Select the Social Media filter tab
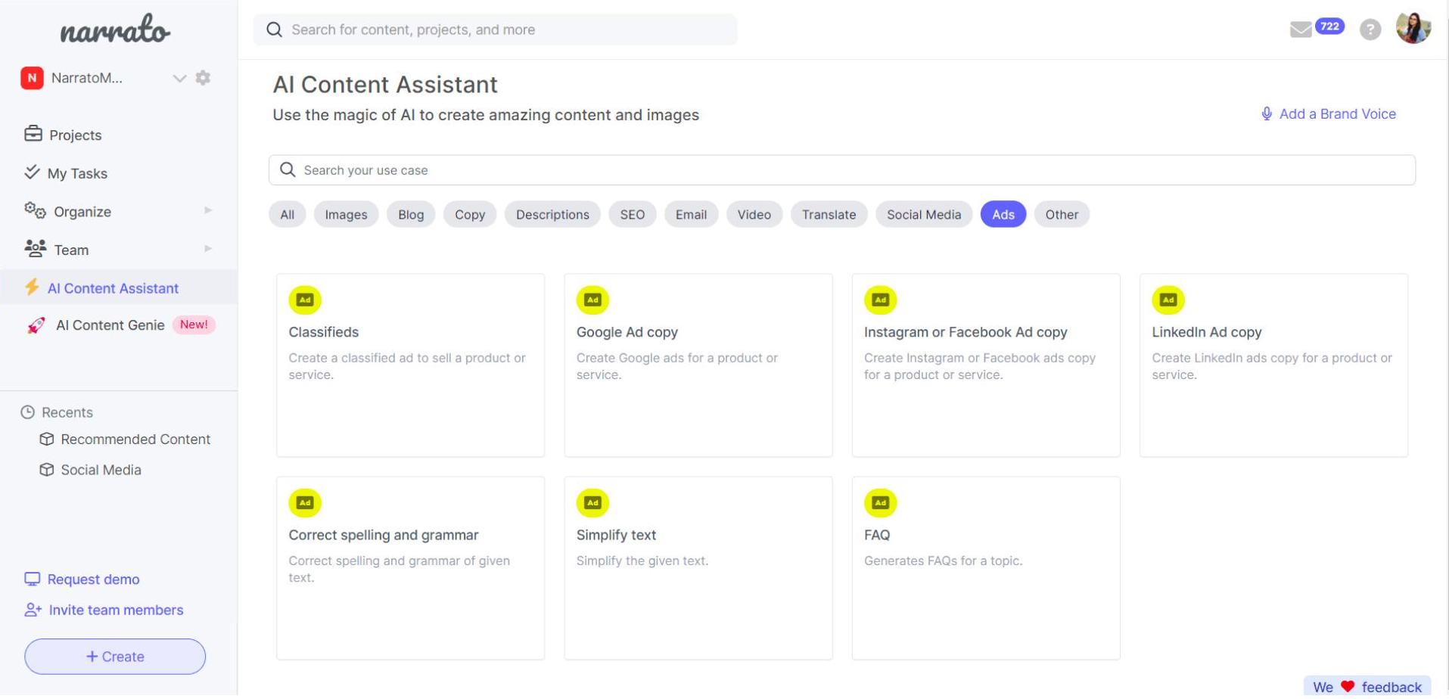 [x=924, y=215]
